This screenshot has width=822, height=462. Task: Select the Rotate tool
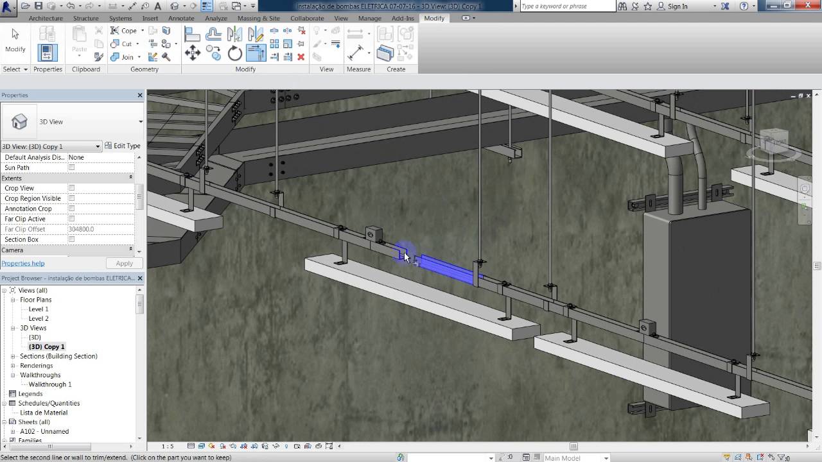click(x=235, y=53)
